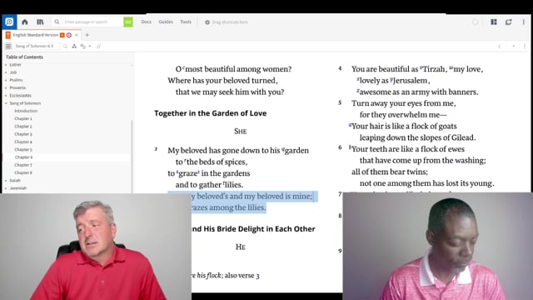
Task: Click the footnote marker after graze
Action: 199,172
